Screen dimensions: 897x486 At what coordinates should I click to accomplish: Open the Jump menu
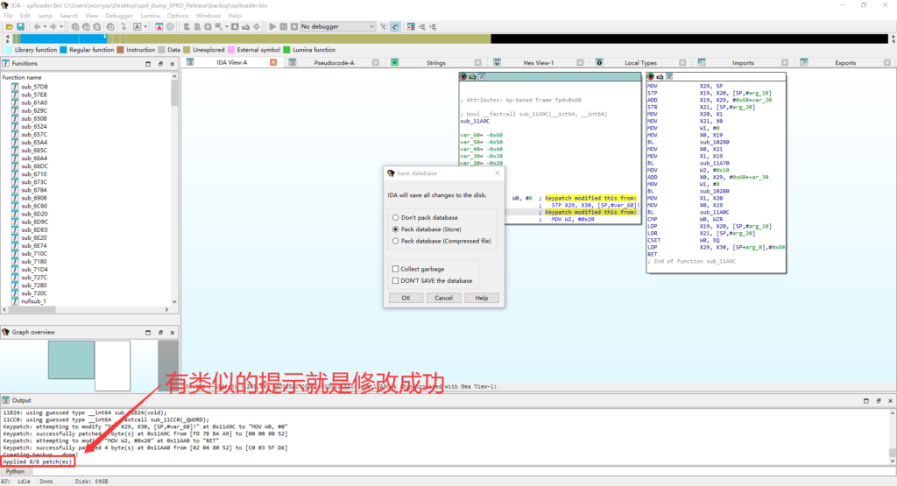click(x=45, y=16)
